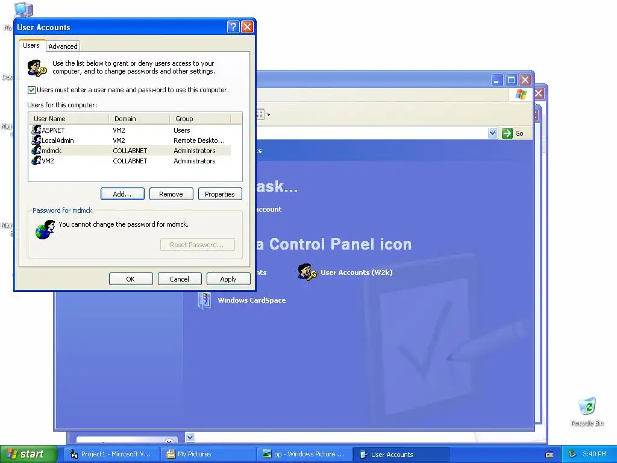
Task: Open Properties for selected user
Action: (x=220, y=194)
